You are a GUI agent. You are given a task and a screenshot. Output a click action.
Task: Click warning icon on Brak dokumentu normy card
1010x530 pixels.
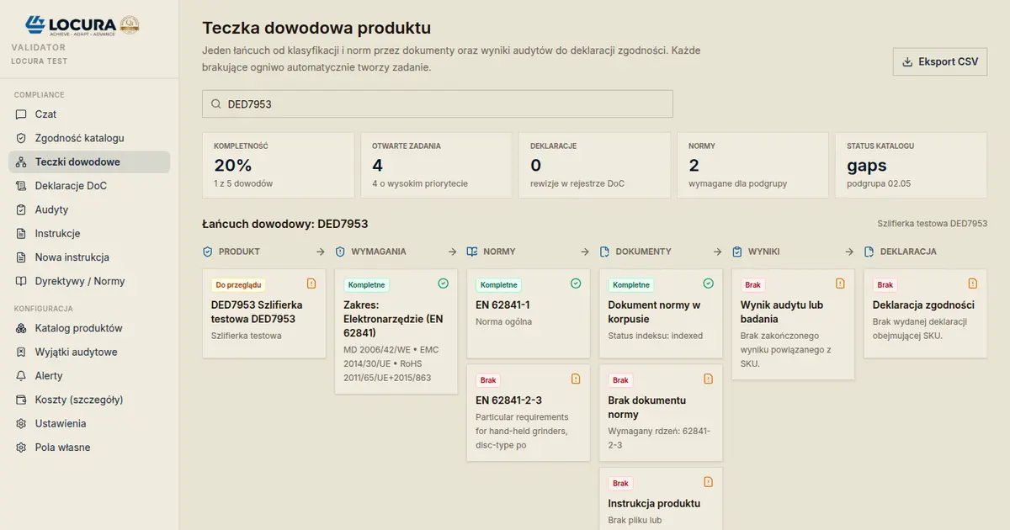click(x=708, y=379)
